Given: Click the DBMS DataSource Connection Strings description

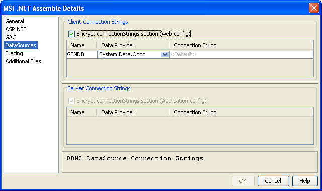Looking at the screenshot, I should [x=135, y=158].
